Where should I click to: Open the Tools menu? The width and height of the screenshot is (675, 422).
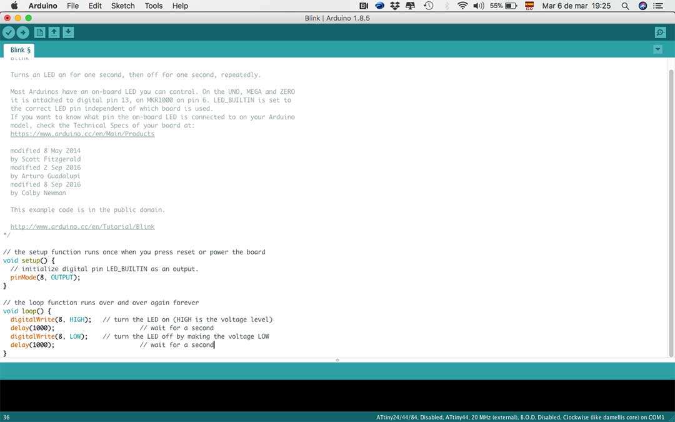click(x=153, y=6)
